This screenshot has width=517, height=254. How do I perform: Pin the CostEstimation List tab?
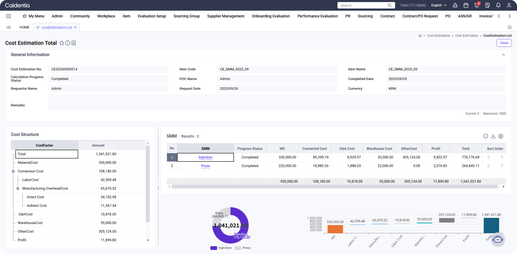(x=38, y=27)
